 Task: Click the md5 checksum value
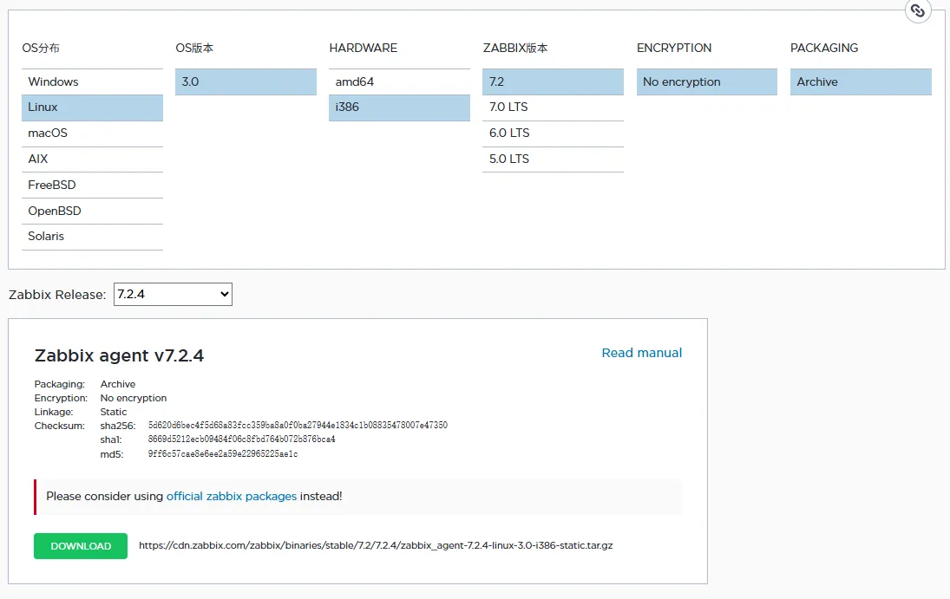222,453
